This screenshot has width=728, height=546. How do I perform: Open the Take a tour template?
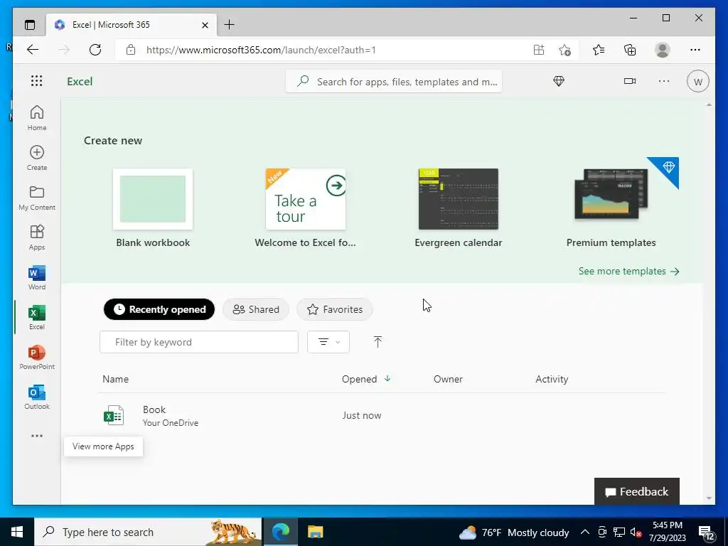(x=306, y=208)
